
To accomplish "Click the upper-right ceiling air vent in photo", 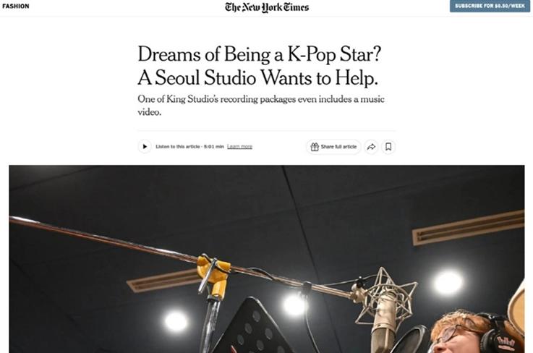I will [469, 227].
